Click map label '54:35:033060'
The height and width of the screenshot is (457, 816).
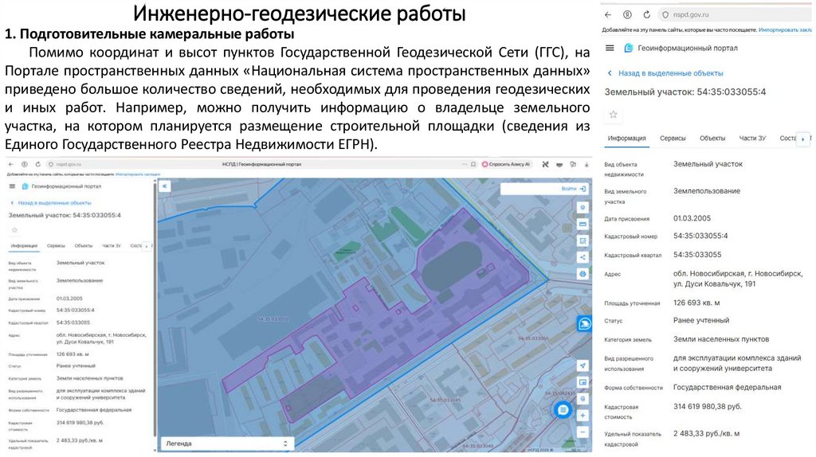[x=533, y=338]
